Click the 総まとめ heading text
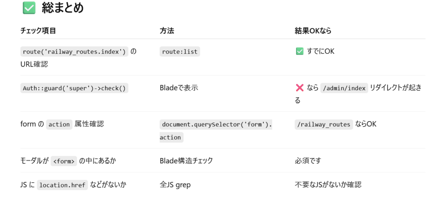 tap(63, 8)
